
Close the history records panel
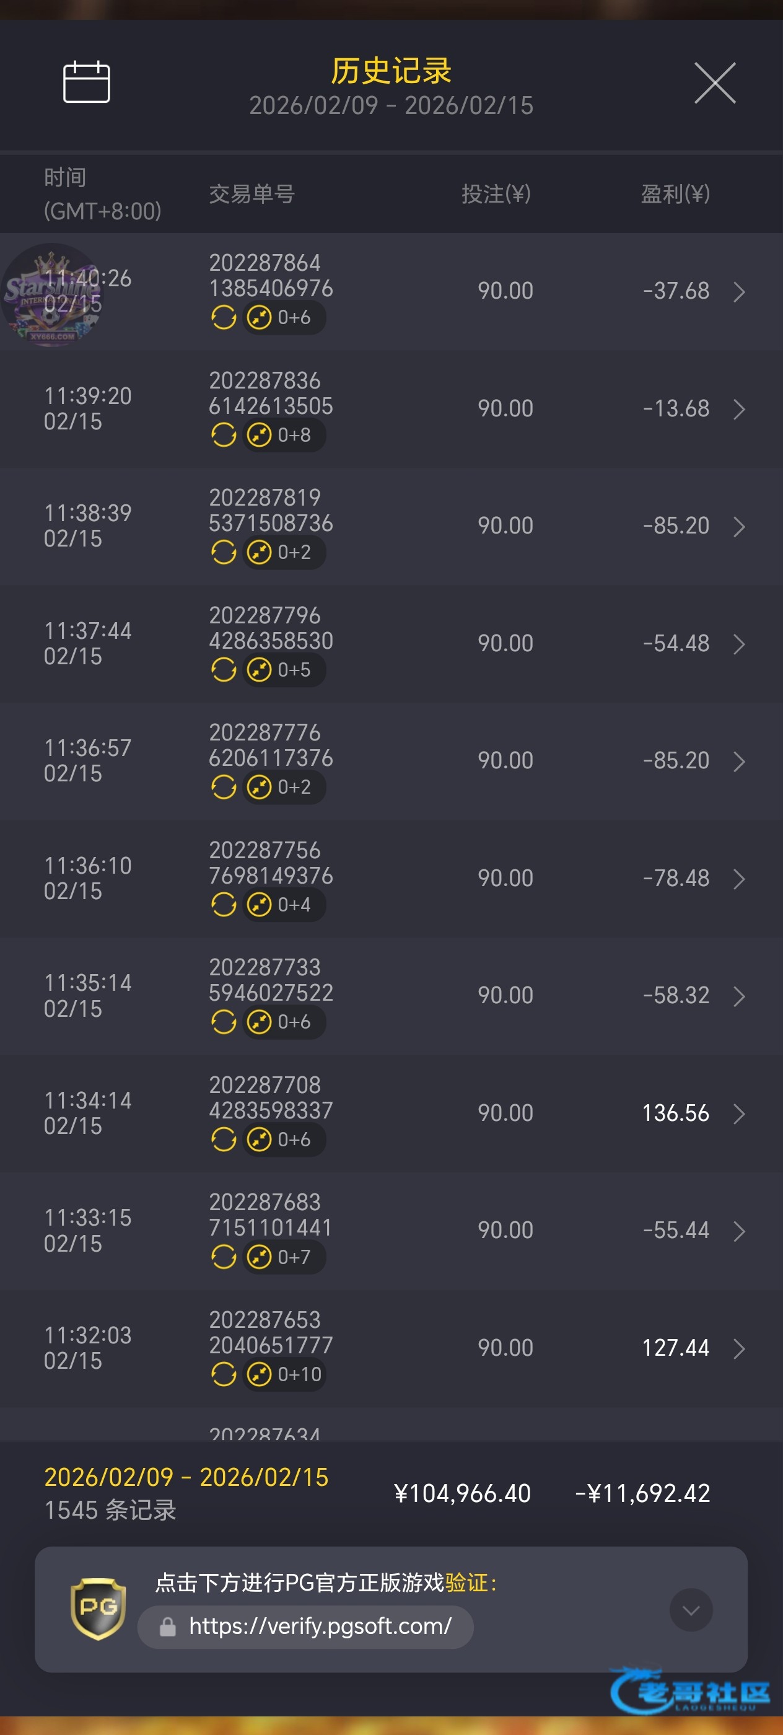pyautogui.click(x=714, y=84)
